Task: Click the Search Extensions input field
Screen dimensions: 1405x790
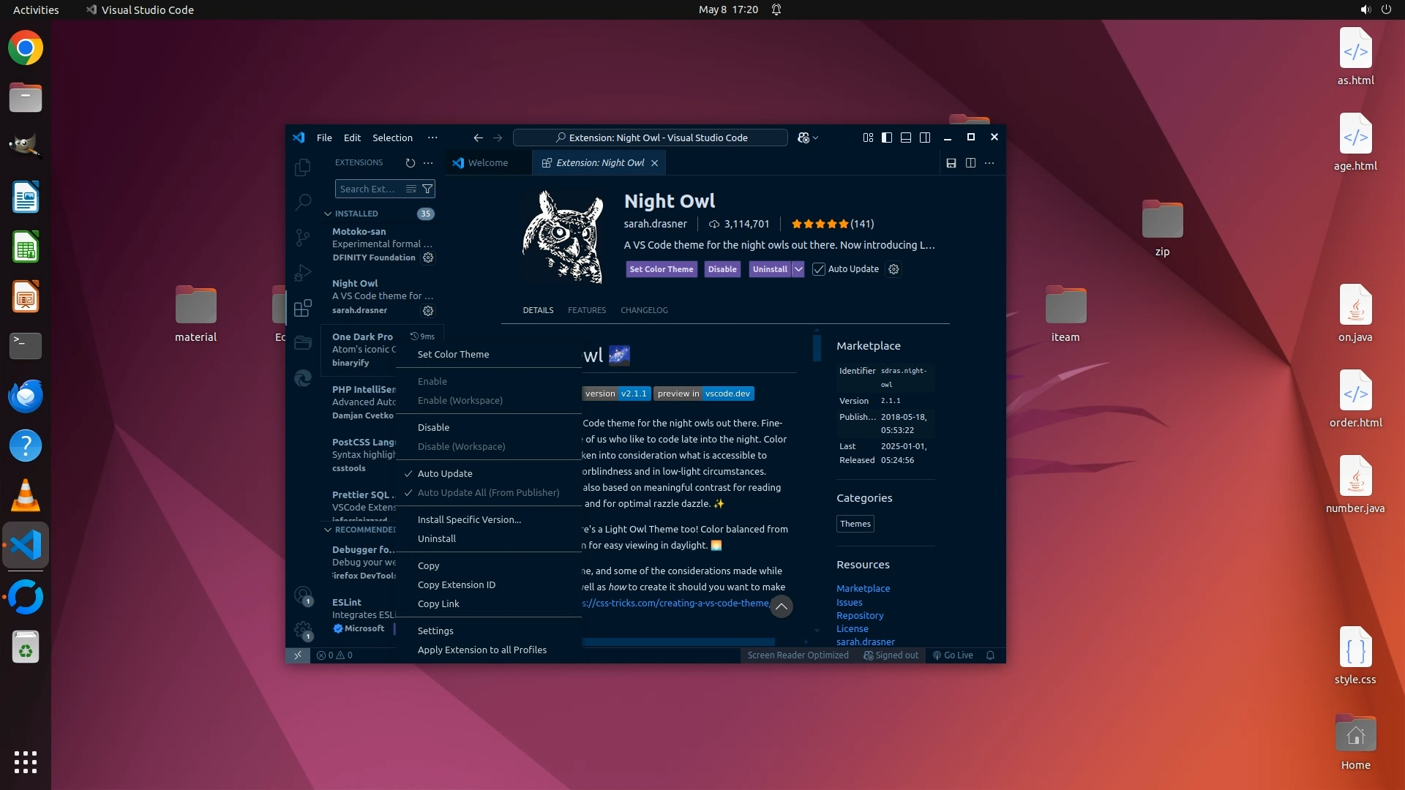Action: coord(368,189)
